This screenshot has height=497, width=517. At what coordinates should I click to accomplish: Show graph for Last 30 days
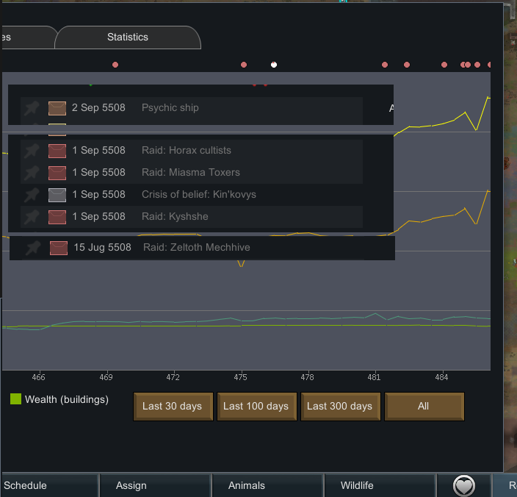pos(173,407)
